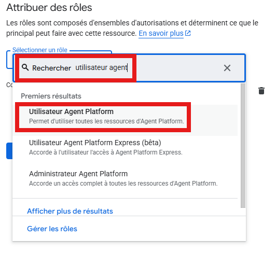Image resolution: width=276 pixels, height=253 pixels.
Task: Open the Gérer les rôles link
Action: (x=52, y=229)
